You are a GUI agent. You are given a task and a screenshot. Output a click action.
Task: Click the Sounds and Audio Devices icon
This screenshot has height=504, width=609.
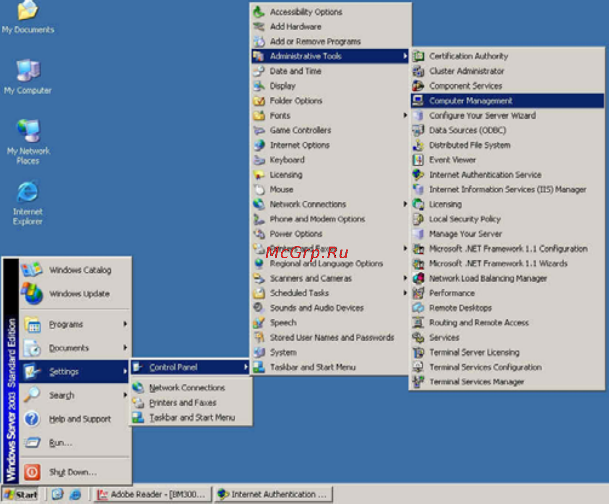pyautogui.click(x=259, y=307)
